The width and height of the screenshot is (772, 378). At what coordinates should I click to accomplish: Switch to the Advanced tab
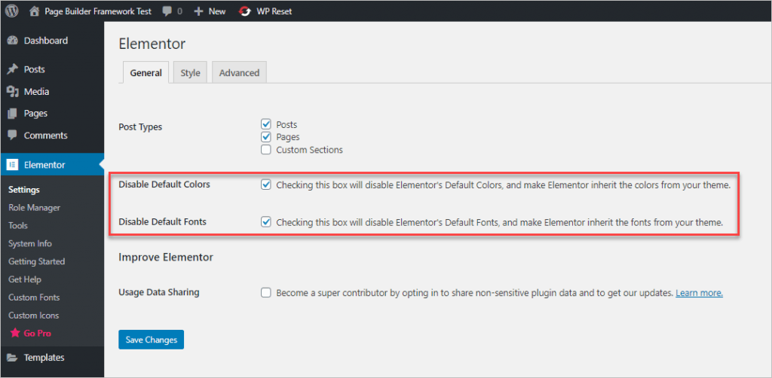239,73
